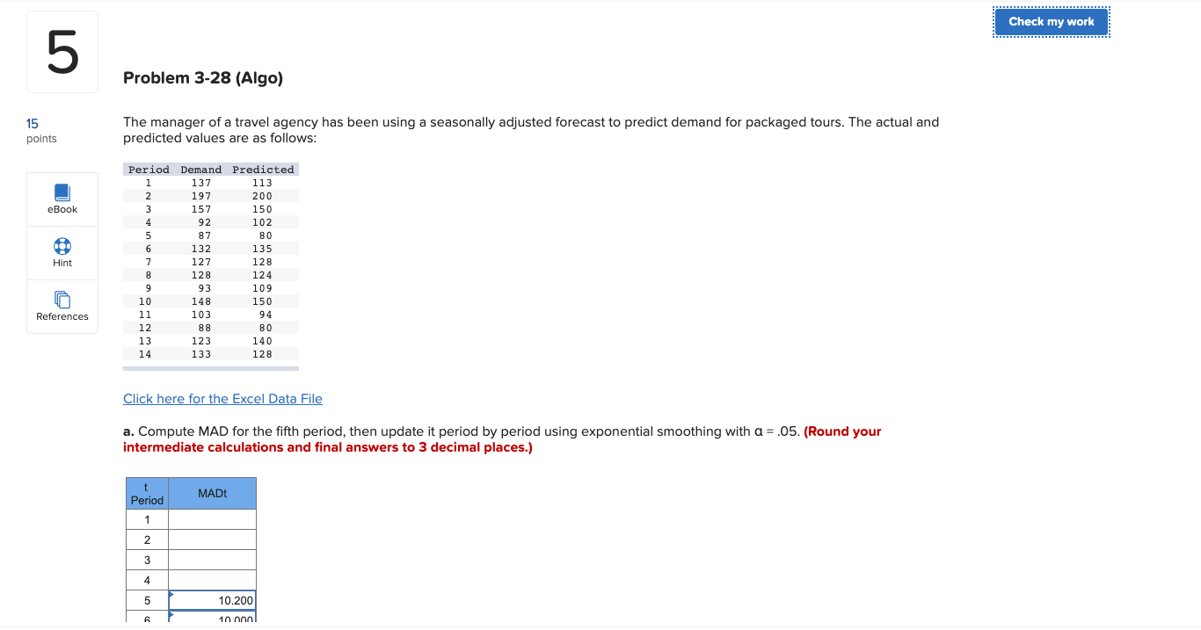Select the life-preserver Hint icon
Viewport: 1201px width, 630px height.
[x=62, y=246]
